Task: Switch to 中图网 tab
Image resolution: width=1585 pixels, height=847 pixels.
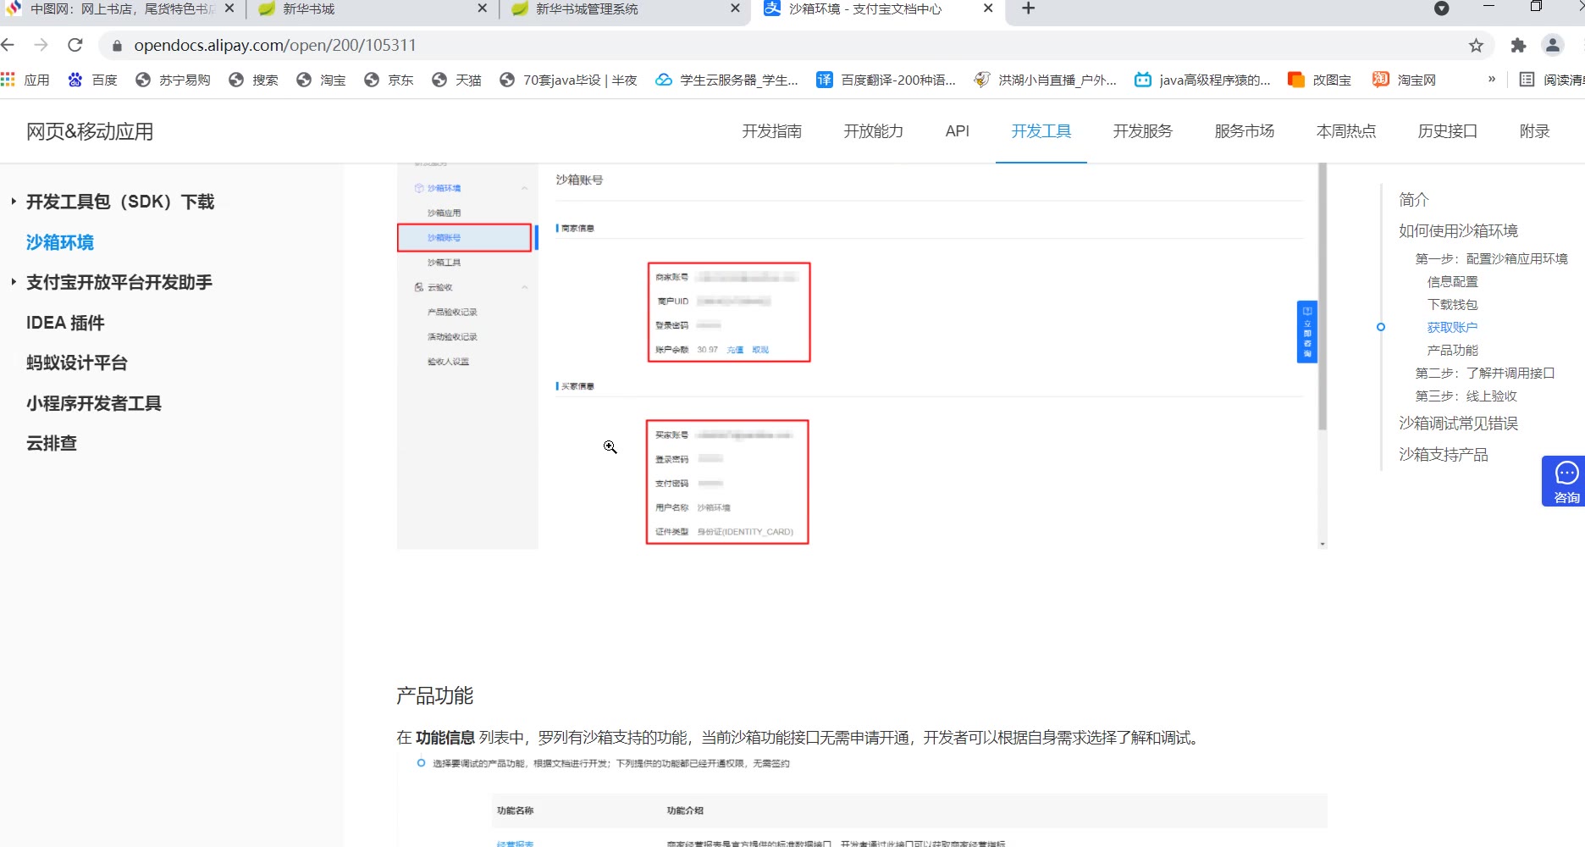Action: [x=123, y=8]
